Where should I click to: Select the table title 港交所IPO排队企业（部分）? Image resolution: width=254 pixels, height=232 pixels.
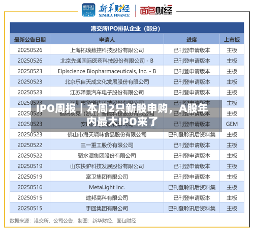[125, 28]
